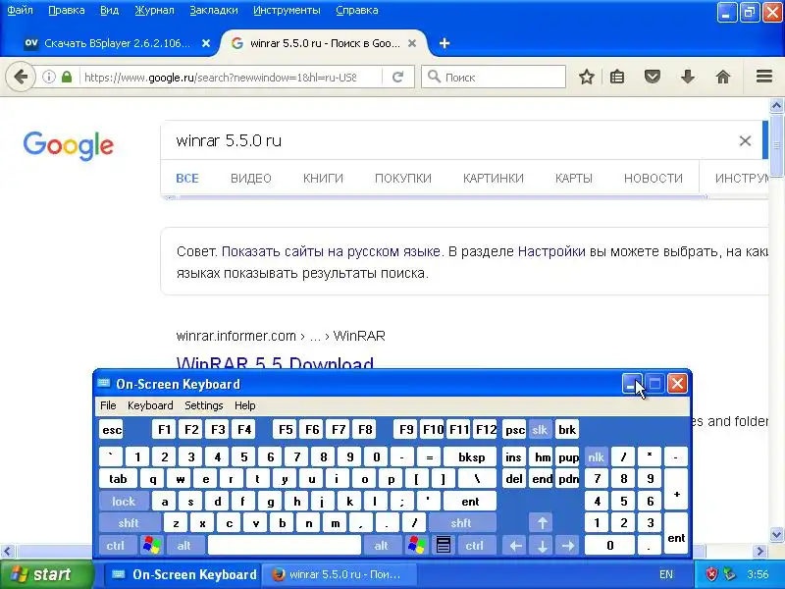
Task: Toggle the right shft key
Action: [x=461, y=523]
